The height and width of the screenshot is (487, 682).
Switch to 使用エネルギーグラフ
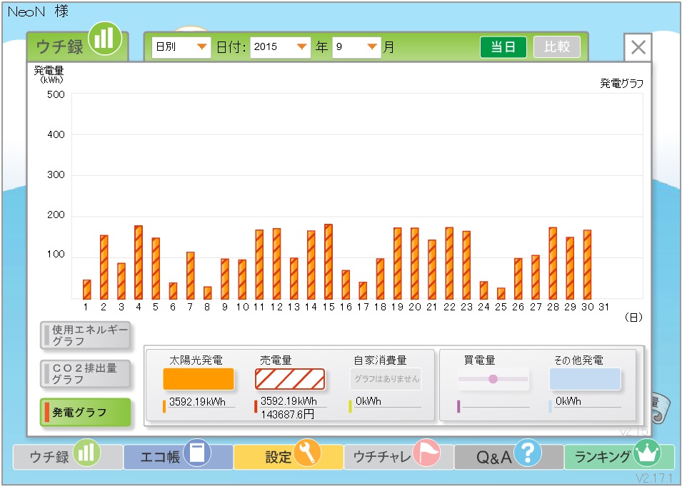[85, 335]
